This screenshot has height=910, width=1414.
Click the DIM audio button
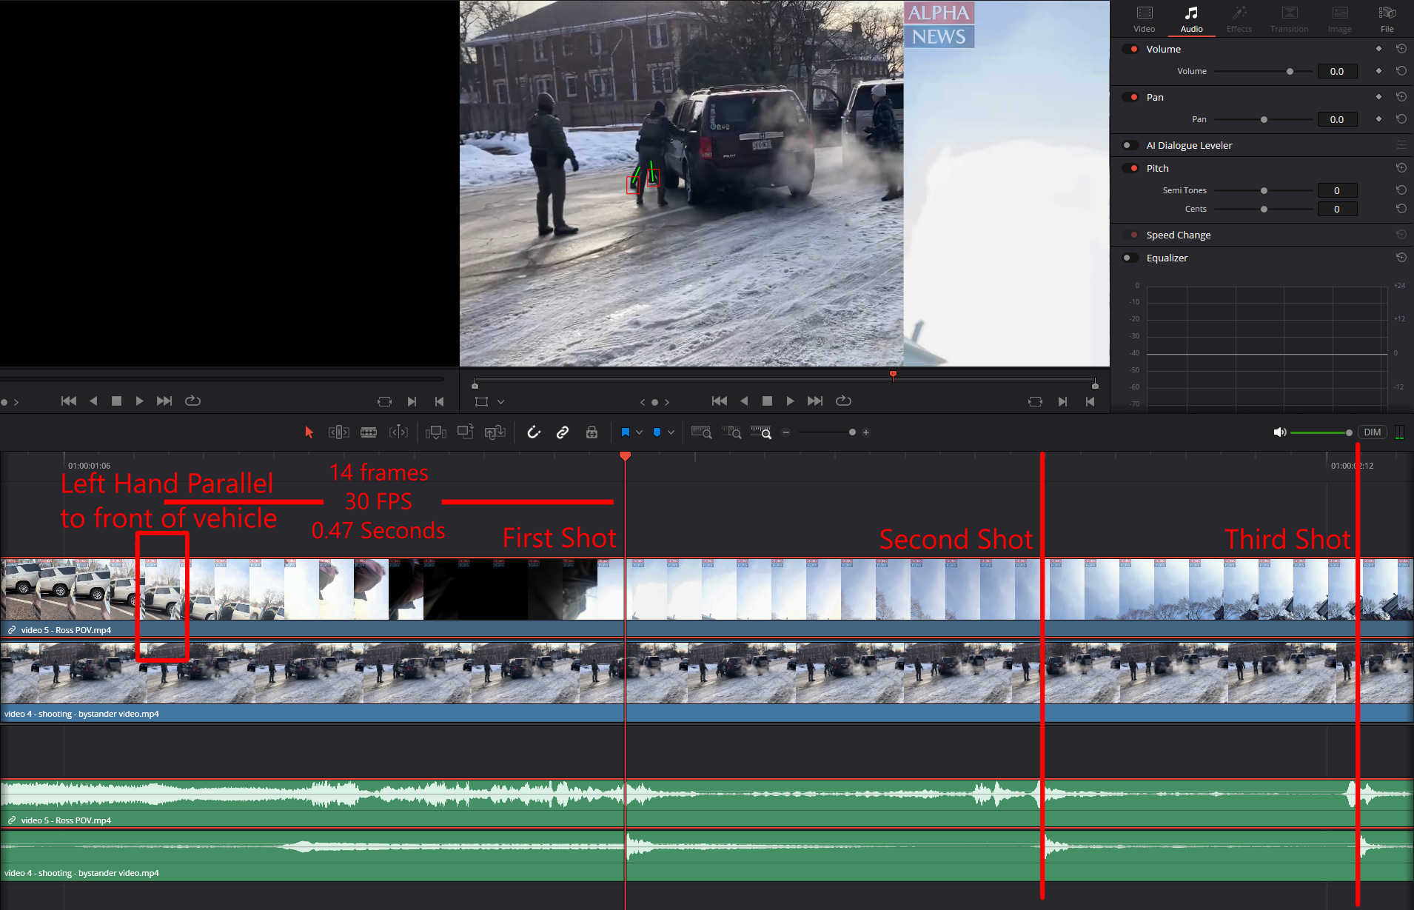[x=1372, y=432]
